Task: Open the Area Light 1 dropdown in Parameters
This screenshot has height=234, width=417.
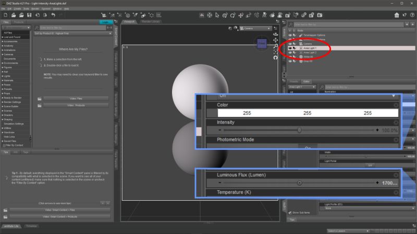Action: click(x=302, y=87)
